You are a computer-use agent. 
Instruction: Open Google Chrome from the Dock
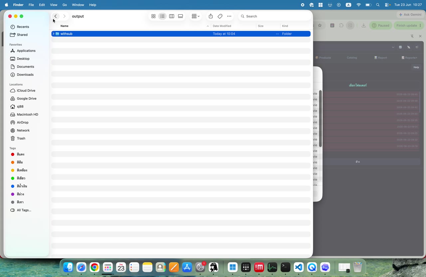[x=95, y=267]
